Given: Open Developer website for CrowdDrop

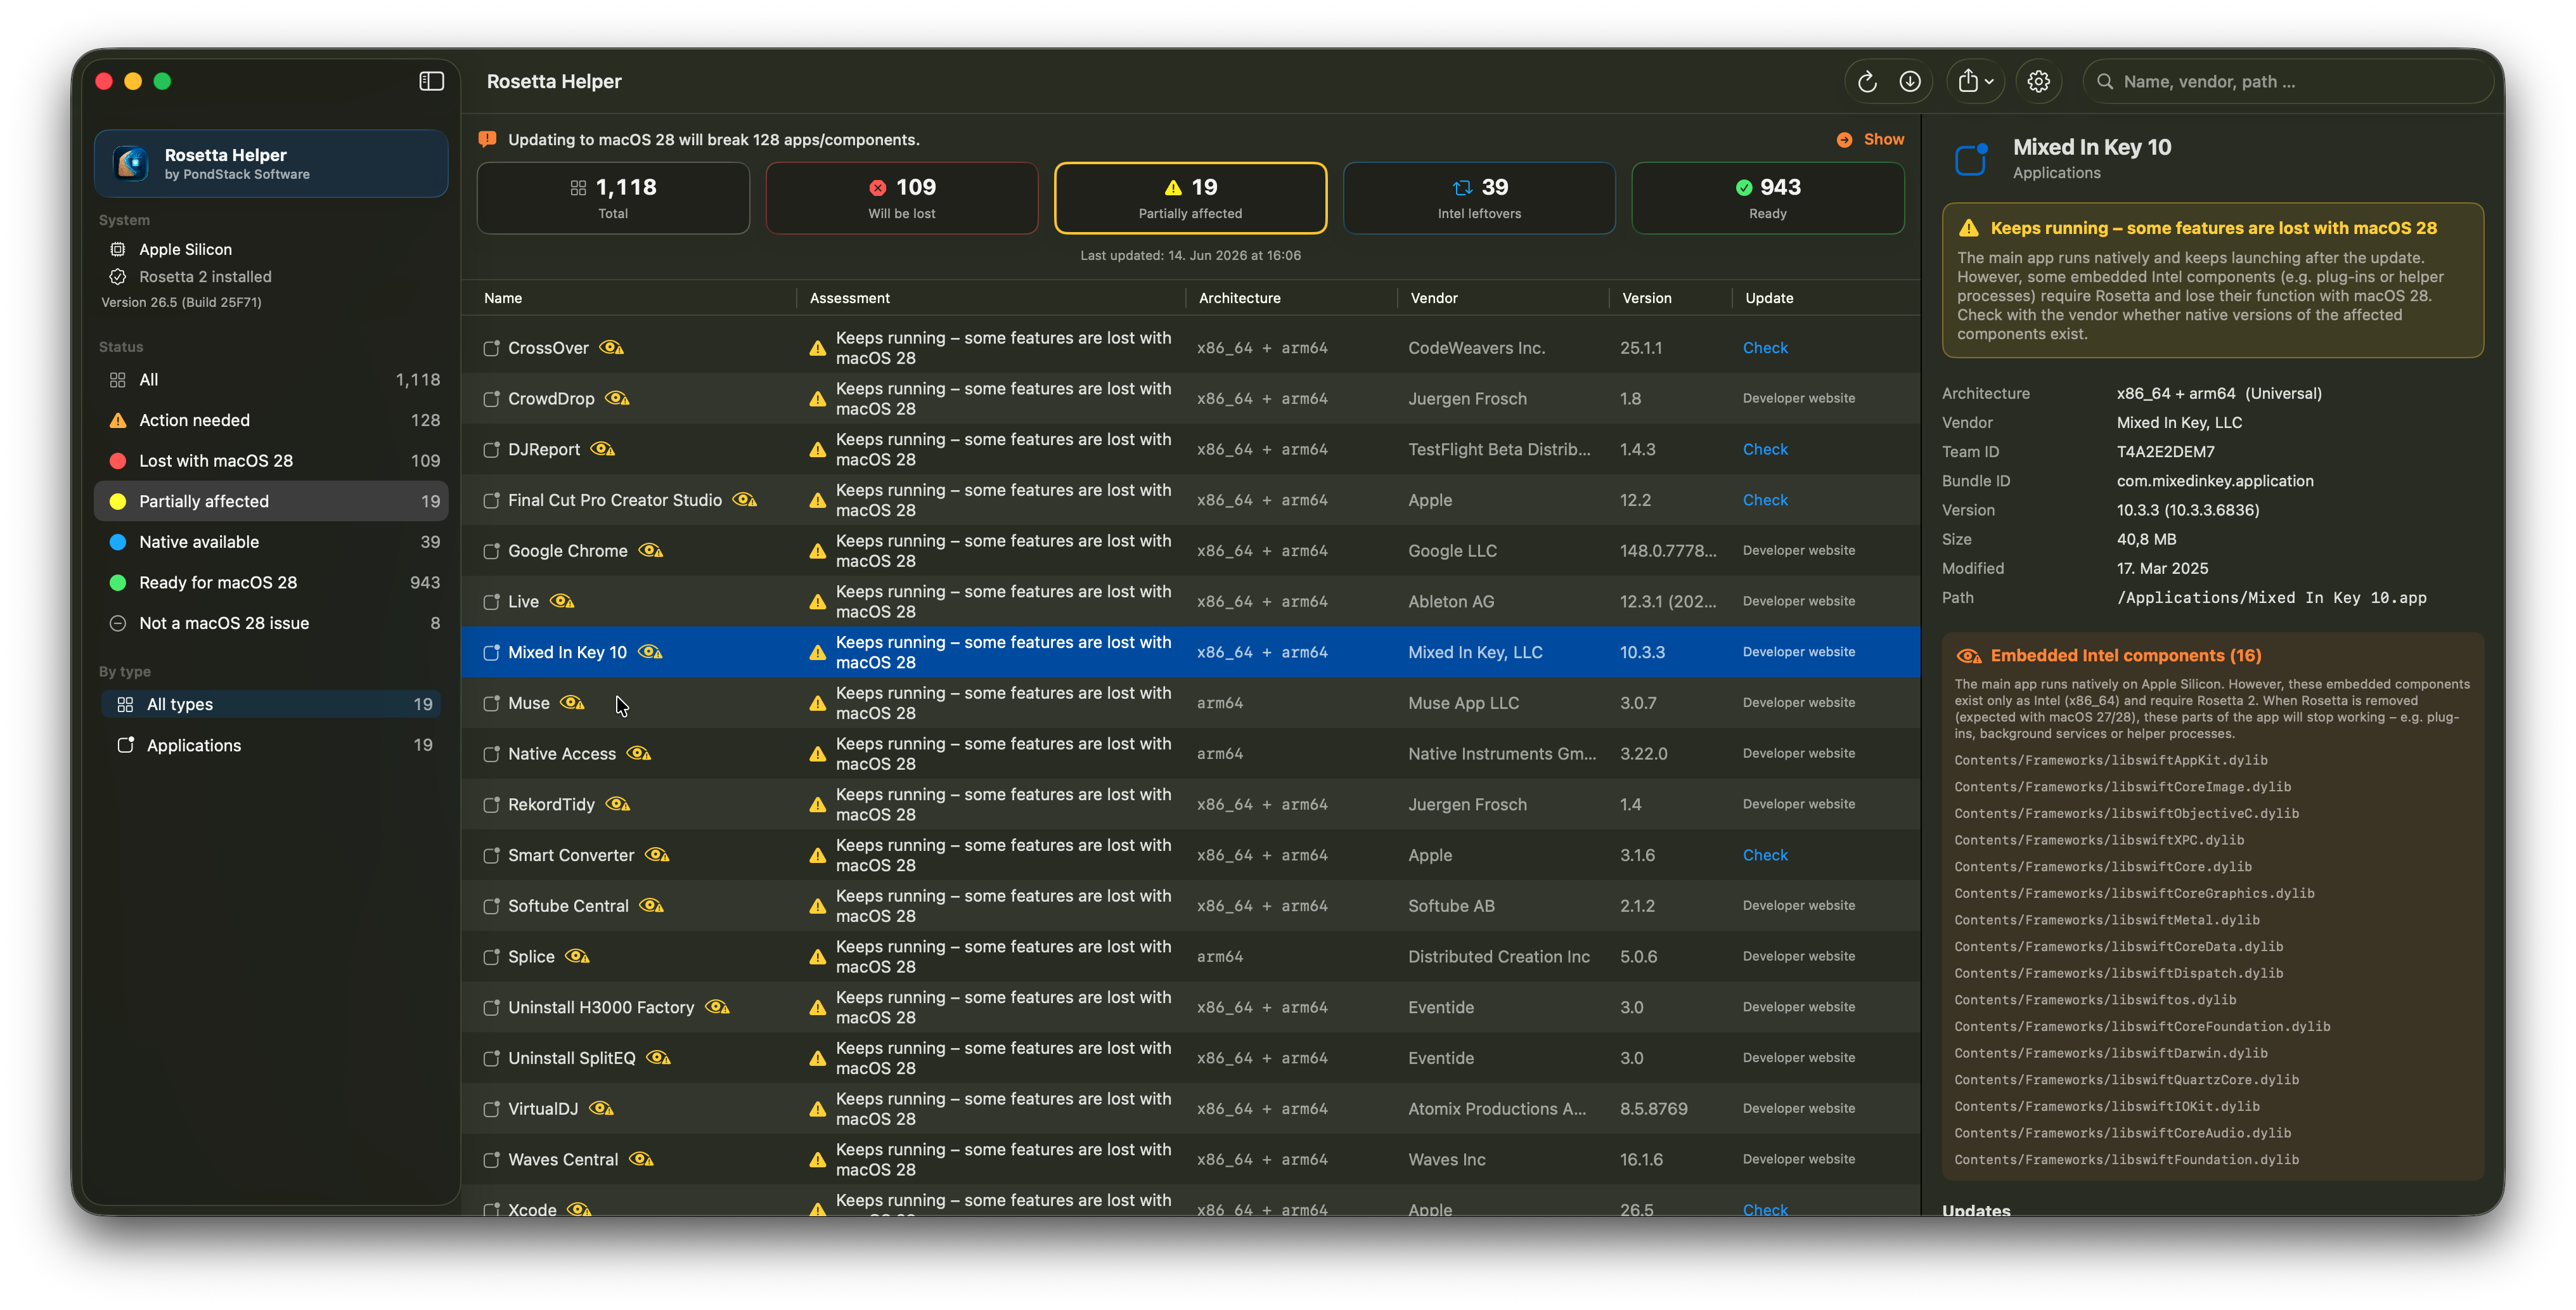Looking at the screenshot, I should (x=1798, y=398).
